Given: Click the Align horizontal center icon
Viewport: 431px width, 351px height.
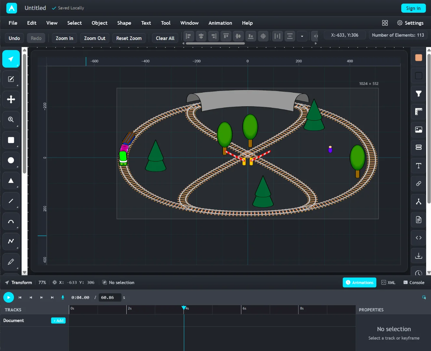Looking at the screenshot, I should click(x=201, y=36).
